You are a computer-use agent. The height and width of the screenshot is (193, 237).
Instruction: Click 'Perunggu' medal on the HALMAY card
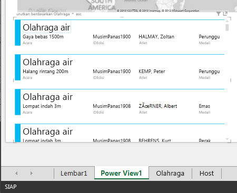coord(209,37)
